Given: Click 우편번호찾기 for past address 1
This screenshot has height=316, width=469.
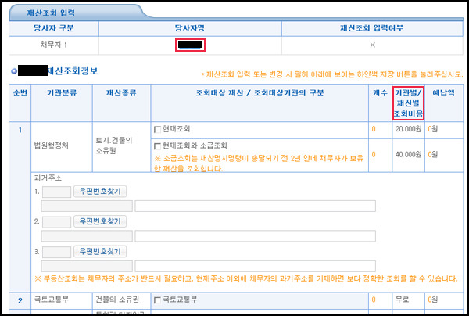Looking at the screenshot, I should [x=100, y=192].
